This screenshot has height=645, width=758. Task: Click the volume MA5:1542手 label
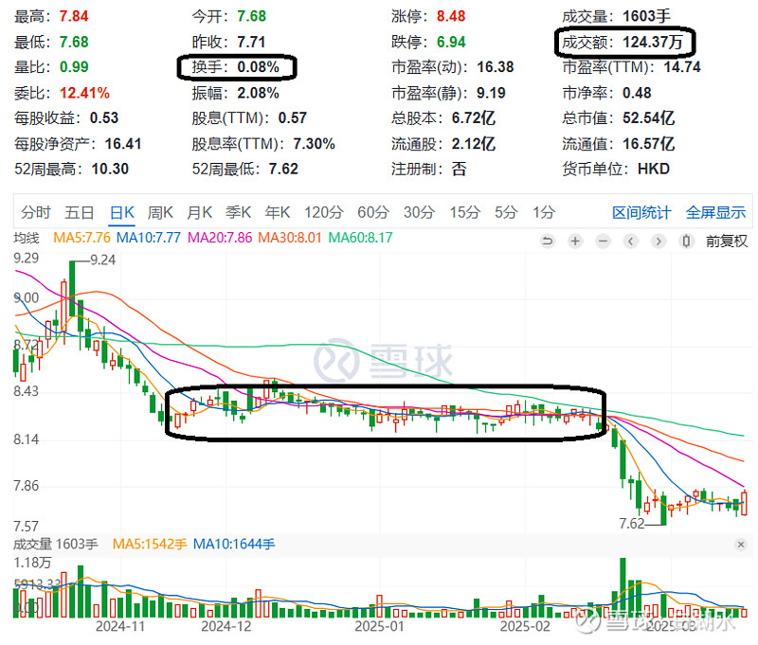[150, 544]
